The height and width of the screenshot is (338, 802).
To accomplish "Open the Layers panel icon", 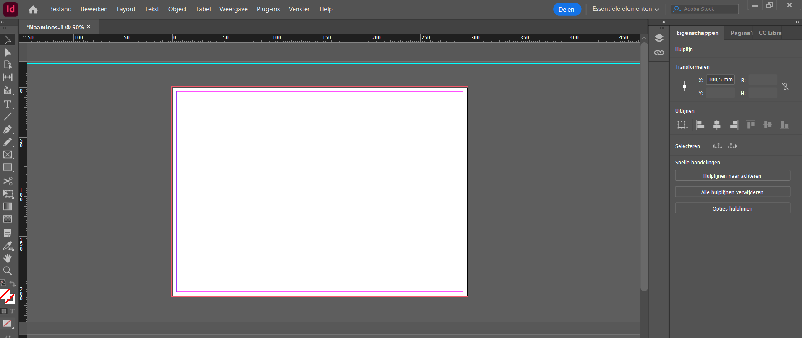I will click(659, 38).
